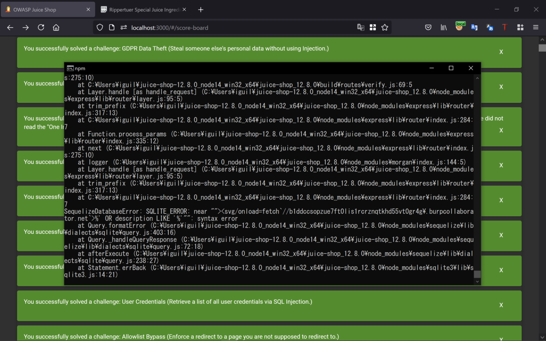
Task: Click the 'at afterExecute' stack trace line
Action: pos(268,257)
